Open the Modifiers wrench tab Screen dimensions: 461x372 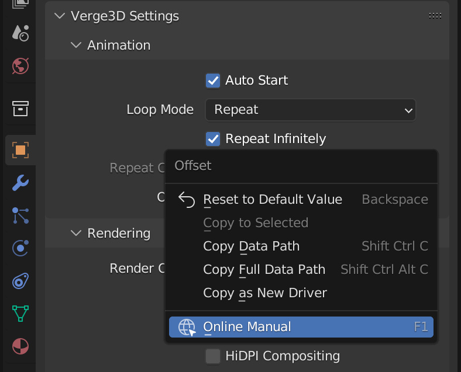coord(20,183)
